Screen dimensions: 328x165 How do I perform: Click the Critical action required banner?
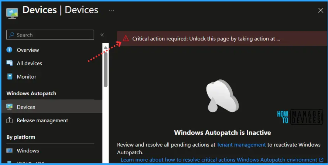[222, 38]
